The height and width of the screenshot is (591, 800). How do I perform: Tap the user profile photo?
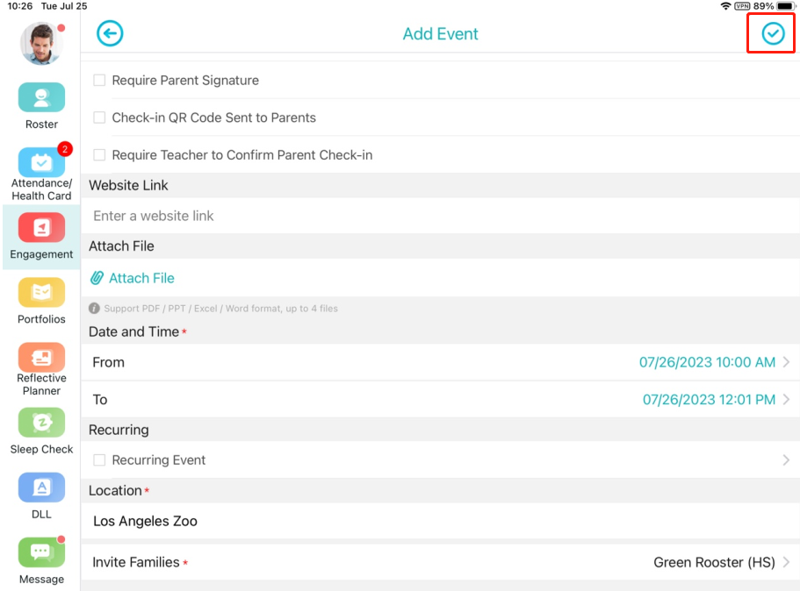click(42, 43)
